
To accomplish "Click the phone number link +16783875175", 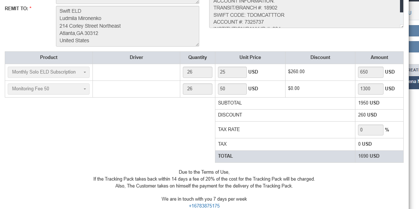I will click(204, 206).
